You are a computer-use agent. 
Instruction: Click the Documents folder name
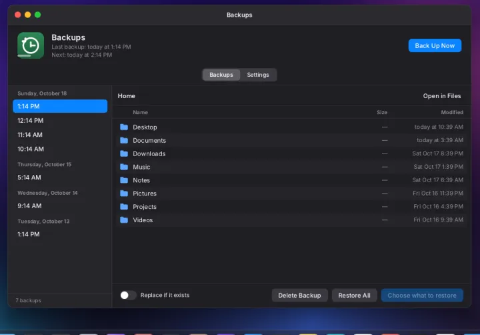(x=149, y=140)
